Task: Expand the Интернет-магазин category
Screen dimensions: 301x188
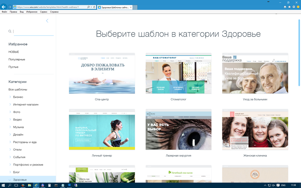Action: point(10,104)
